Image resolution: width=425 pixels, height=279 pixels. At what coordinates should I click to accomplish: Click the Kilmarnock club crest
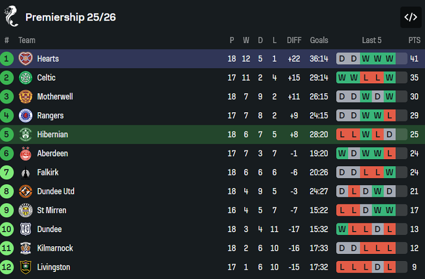pos(26,248)
